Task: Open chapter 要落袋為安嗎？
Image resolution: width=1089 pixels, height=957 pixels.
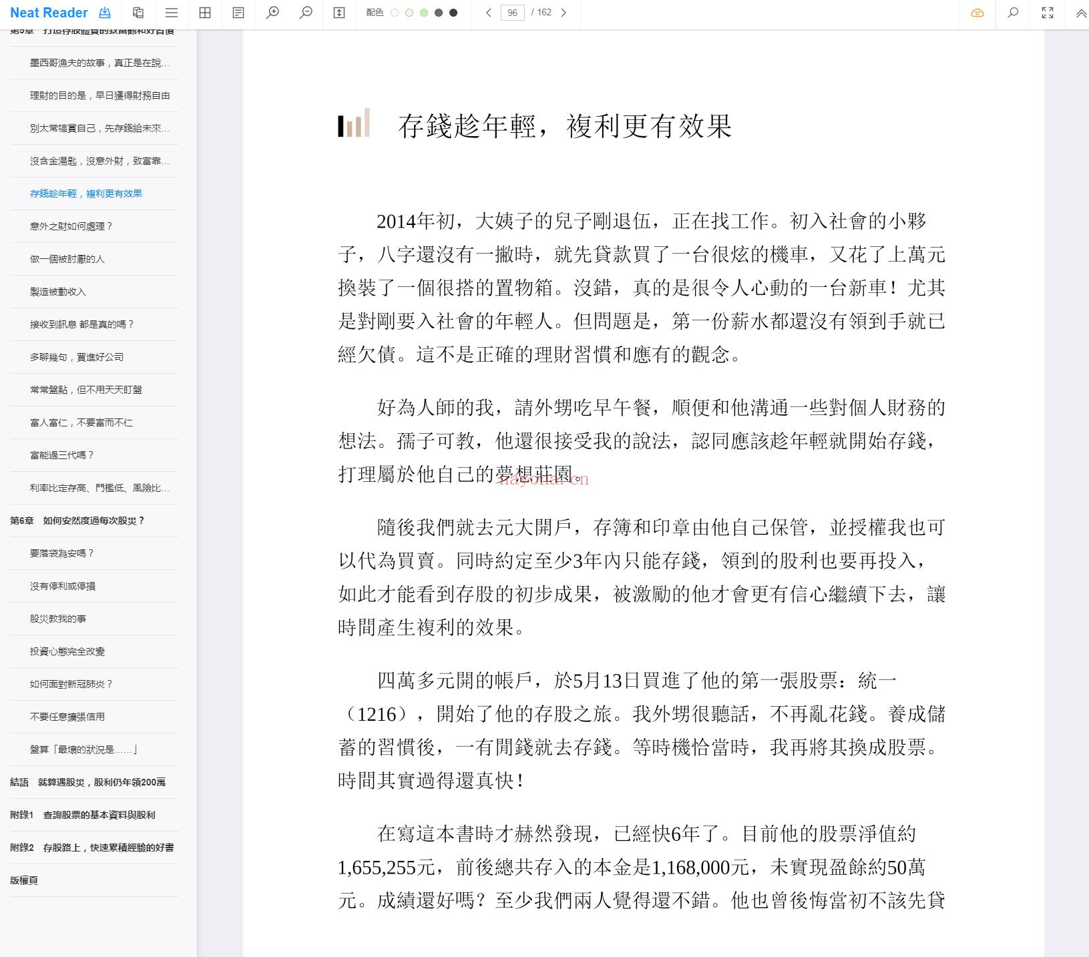Action: 62,553
